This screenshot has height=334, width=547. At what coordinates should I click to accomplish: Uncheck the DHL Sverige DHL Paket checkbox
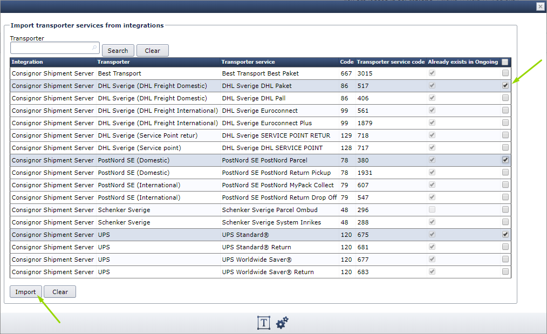pyautogui.click(x=505, y=85)
